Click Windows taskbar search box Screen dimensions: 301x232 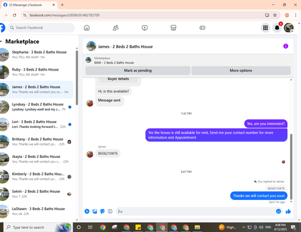[x=38, y=227]
